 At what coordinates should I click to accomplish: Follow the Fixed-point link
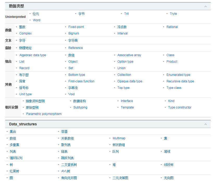76,27
